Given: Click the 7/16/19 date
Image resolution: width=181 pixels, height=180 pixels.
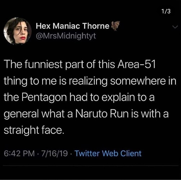Looking at the screenshot, I should 54,153.
